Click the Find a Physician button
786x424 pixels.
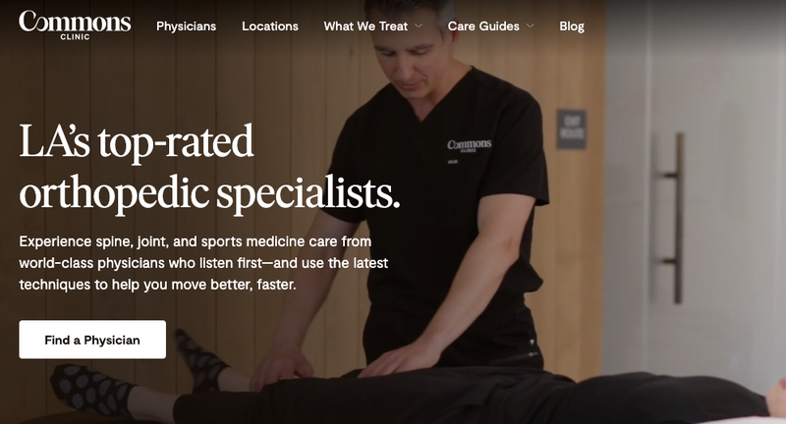click(x=92, y=340)
